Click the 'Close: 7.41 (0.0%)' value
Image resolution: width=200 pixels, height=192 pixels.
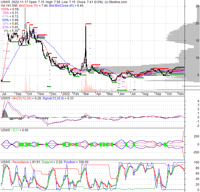point(90,2)
